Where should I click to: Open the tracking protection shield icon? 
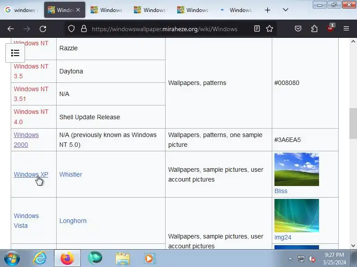click(x=71, y=28)
